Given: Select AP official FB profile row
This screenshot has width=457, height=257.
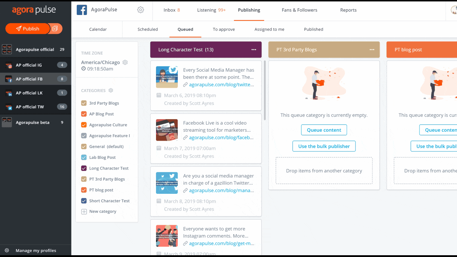Looking at the screenshot, I should tap(36, 79).
